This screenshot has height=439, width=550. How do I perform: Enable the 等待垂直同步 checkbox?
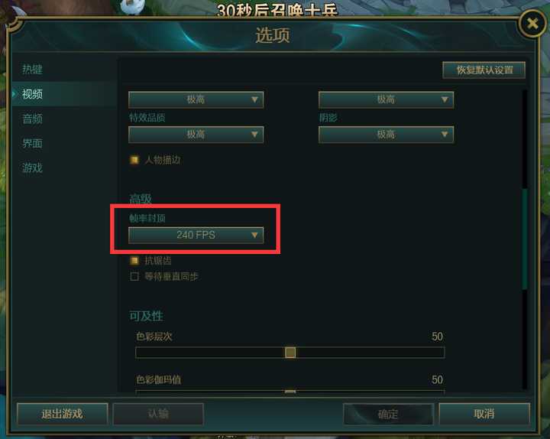[134, 276]
